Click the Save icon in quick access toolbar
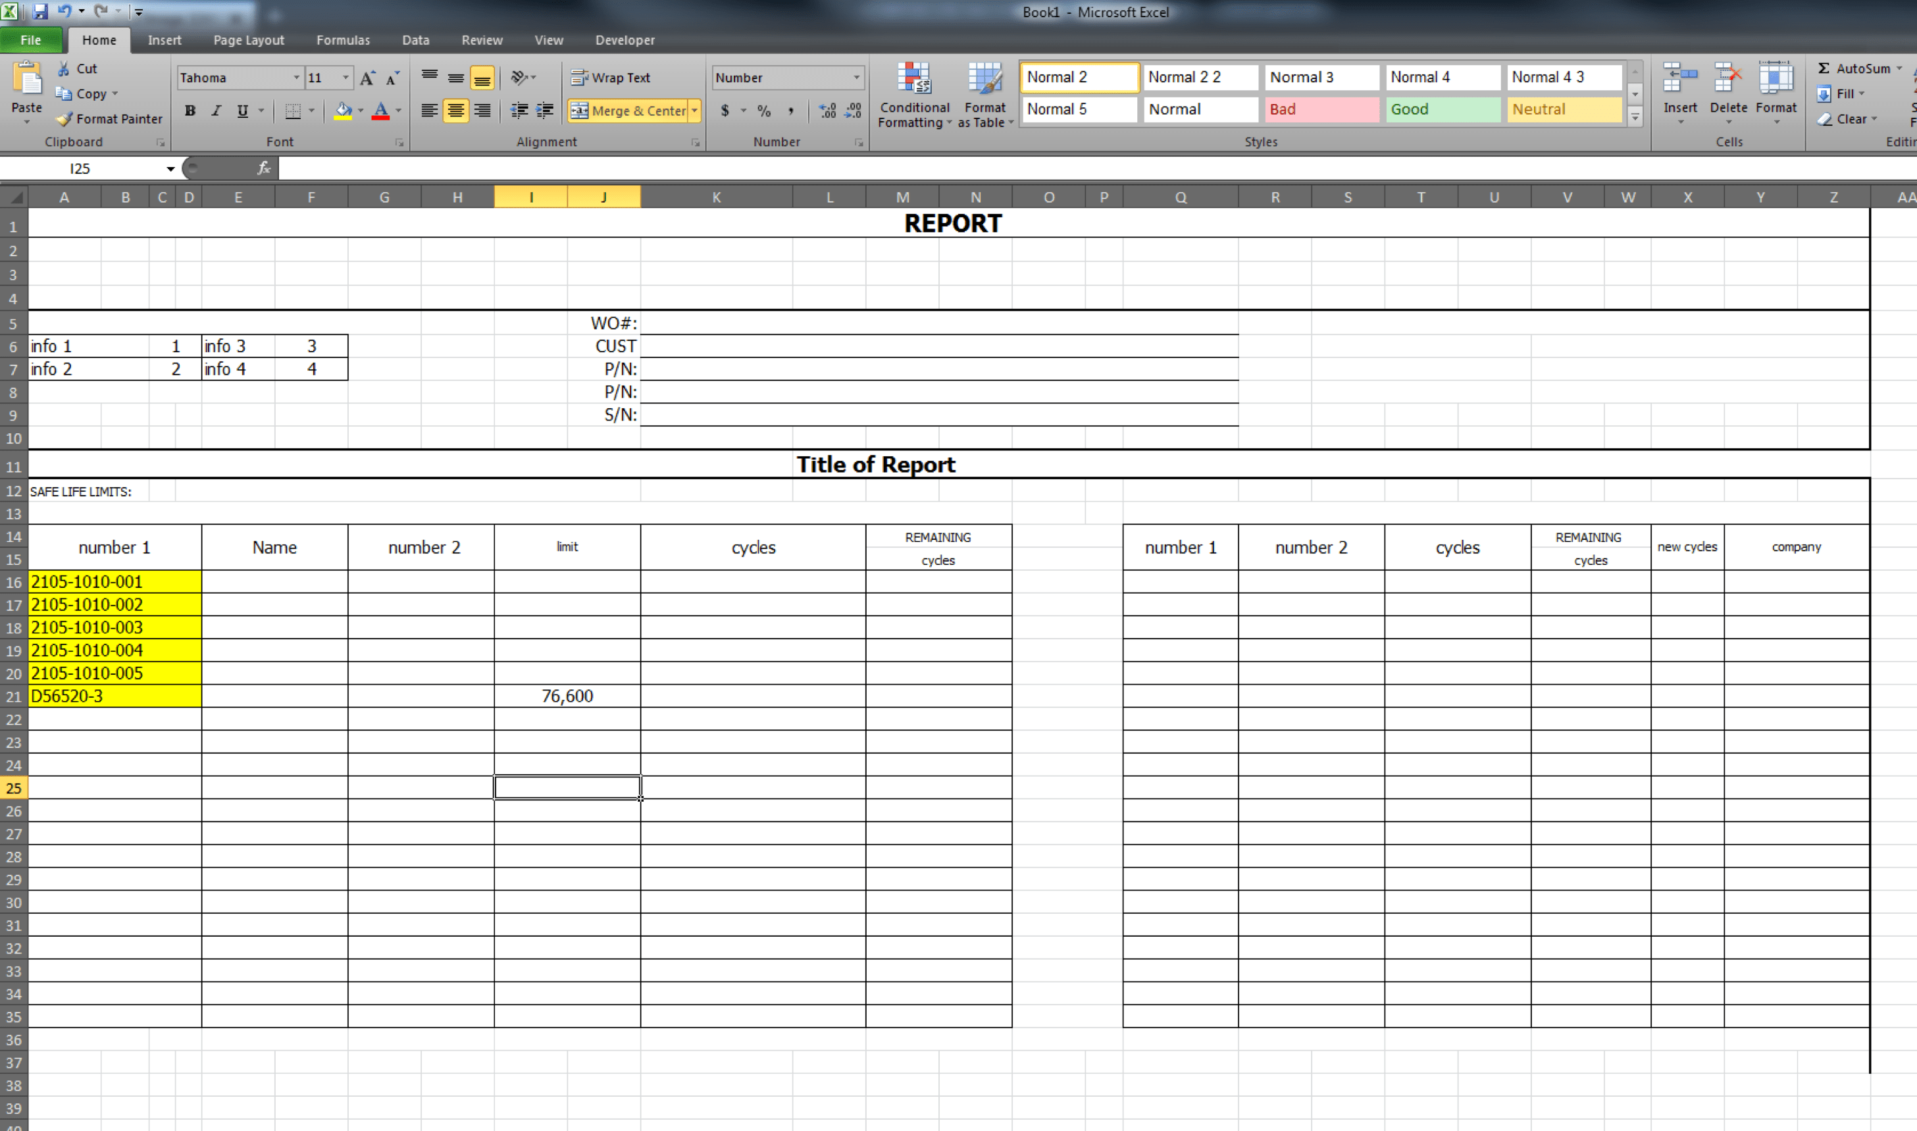The width and height of the screenshot is (1917, 1131). tap(40, 11)
